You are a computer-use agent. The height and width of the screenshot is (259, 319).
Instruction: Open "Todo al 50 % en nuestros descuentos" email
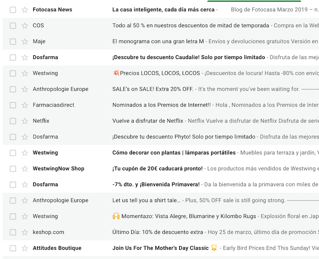pos(191,25)
